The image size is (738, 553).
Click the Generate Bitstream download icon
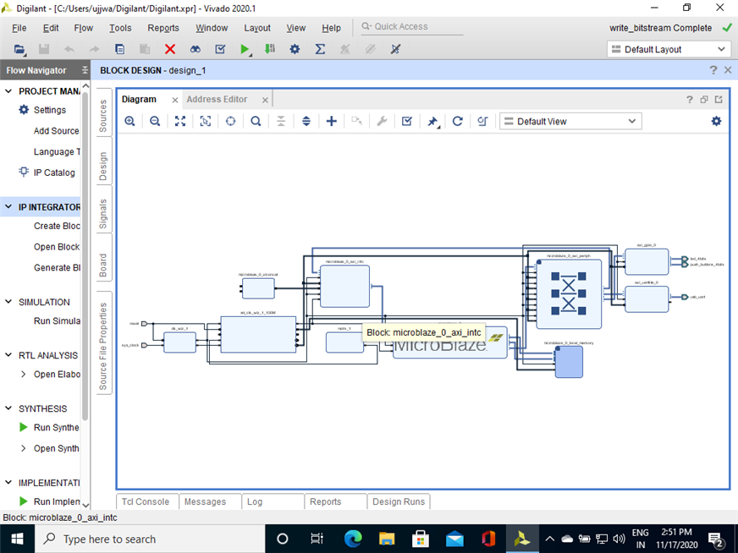pyautogui.click(x=269, y=49)
